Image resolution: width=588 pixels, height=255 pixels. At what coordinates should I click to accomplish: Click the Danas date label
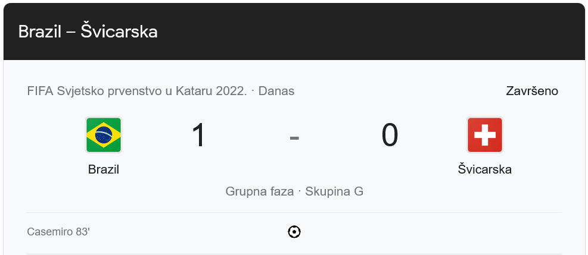tap(276, 91)
